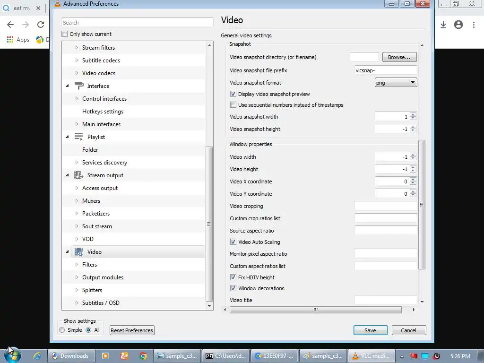484x363 pixels.
Task: Select the Playlist icon in tree
Action: pos(79,137)
